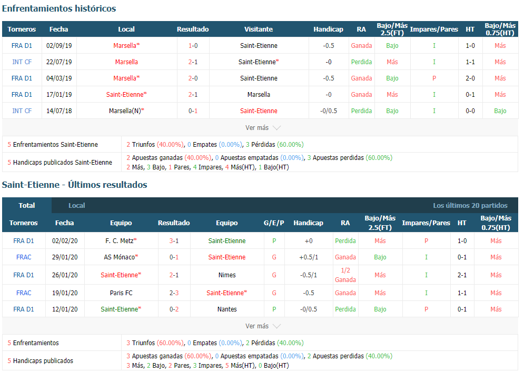Viewport: 524px width, 372px height.
Task: Click Marsella(N)* in the 14/07/18 row
Action: coord(126,111)
